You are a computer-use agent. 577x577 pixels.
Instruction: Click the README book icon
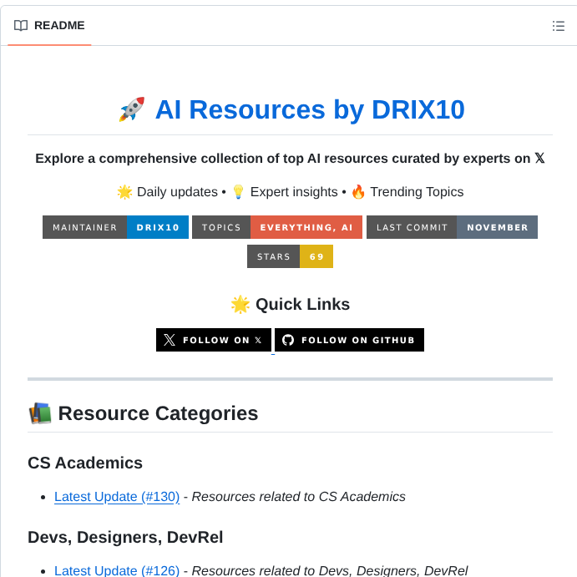tap(21, 25)
